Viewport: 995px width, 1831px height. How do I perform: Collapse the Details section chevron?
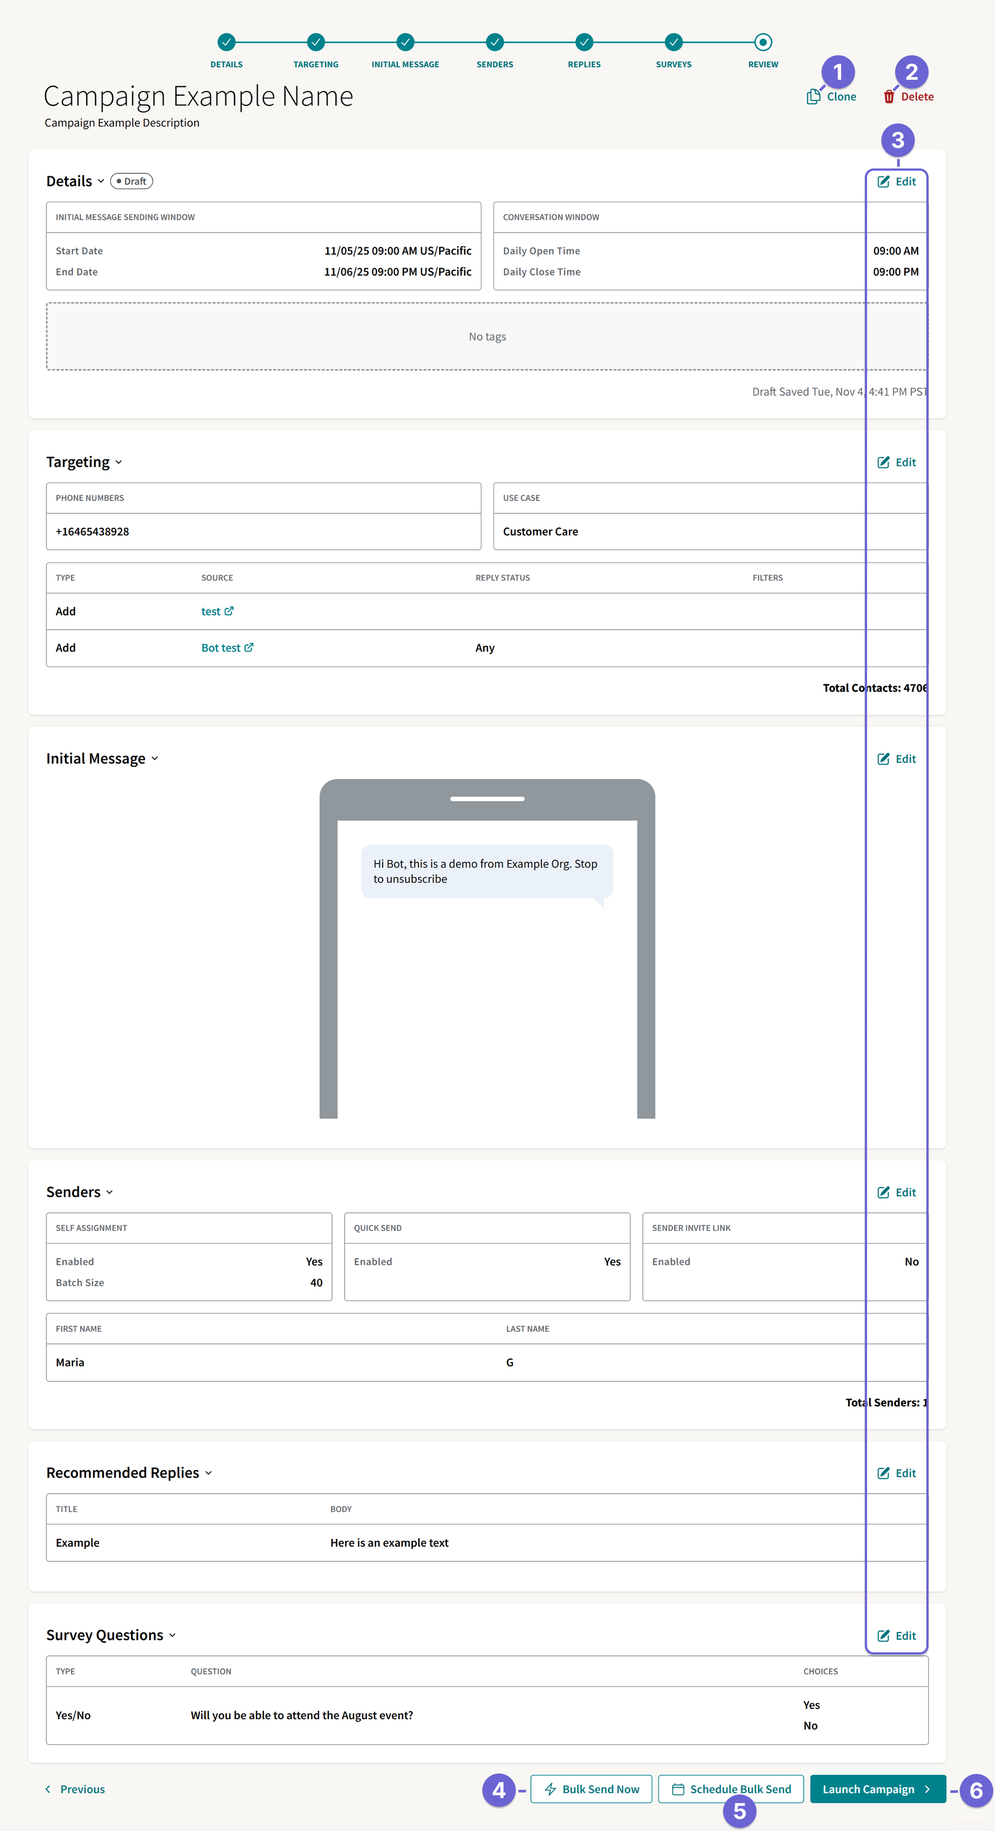coord(101,181)
